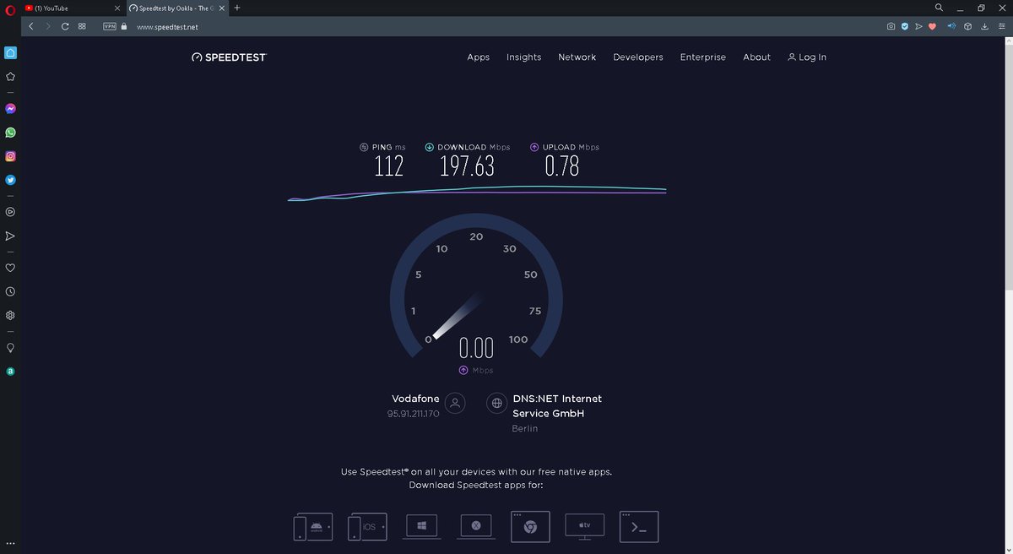Download the Speedtest Mac app

click(476, 526)
